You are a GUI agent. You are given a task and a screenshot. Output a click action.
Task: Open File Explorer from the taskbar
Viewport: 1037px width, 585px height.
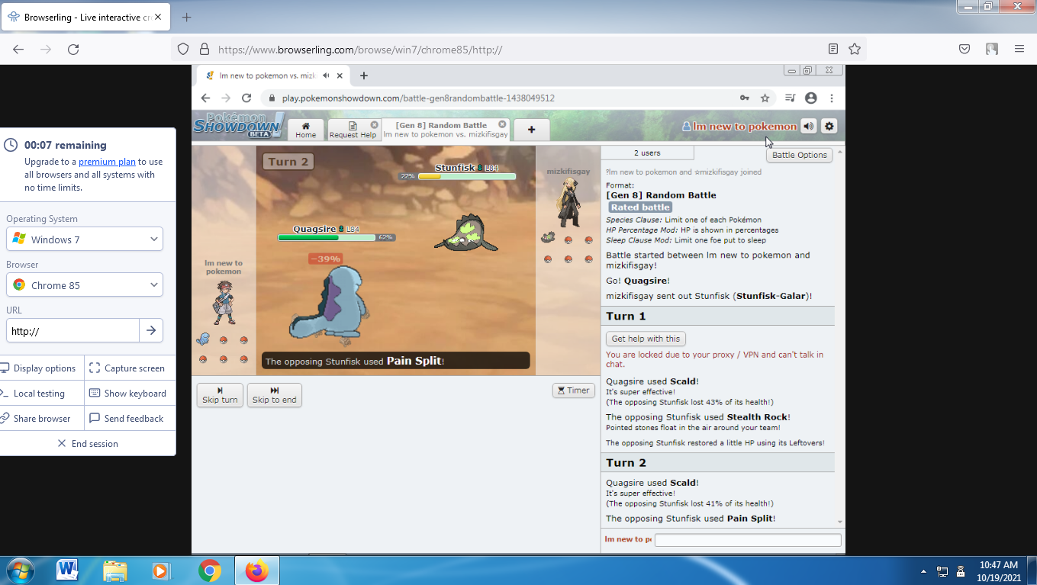[115, 571]
